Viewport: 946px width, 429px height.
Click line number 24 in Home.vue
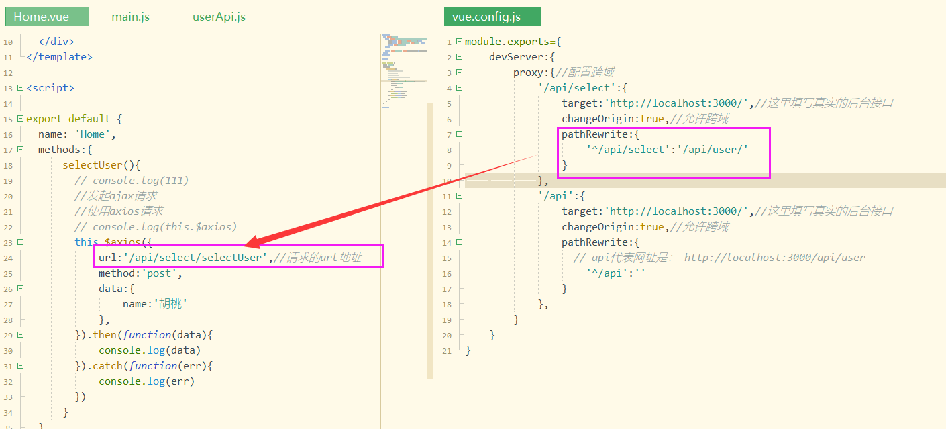pyautogui.click(x=9, y=258)
